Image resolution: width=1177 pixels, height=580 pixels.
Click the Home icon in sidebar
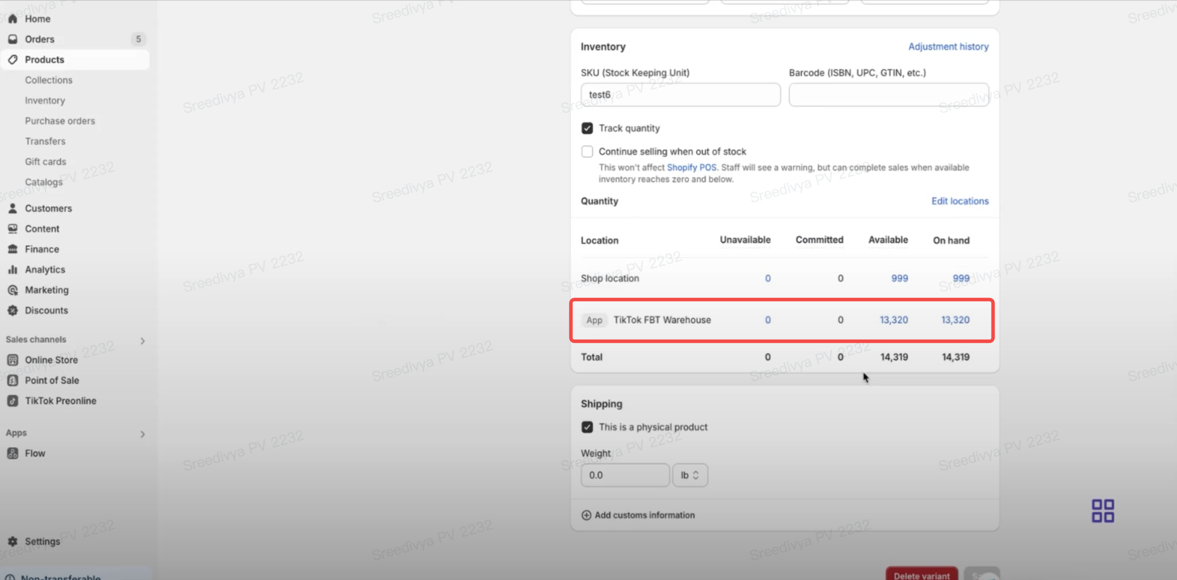point(13,19)
